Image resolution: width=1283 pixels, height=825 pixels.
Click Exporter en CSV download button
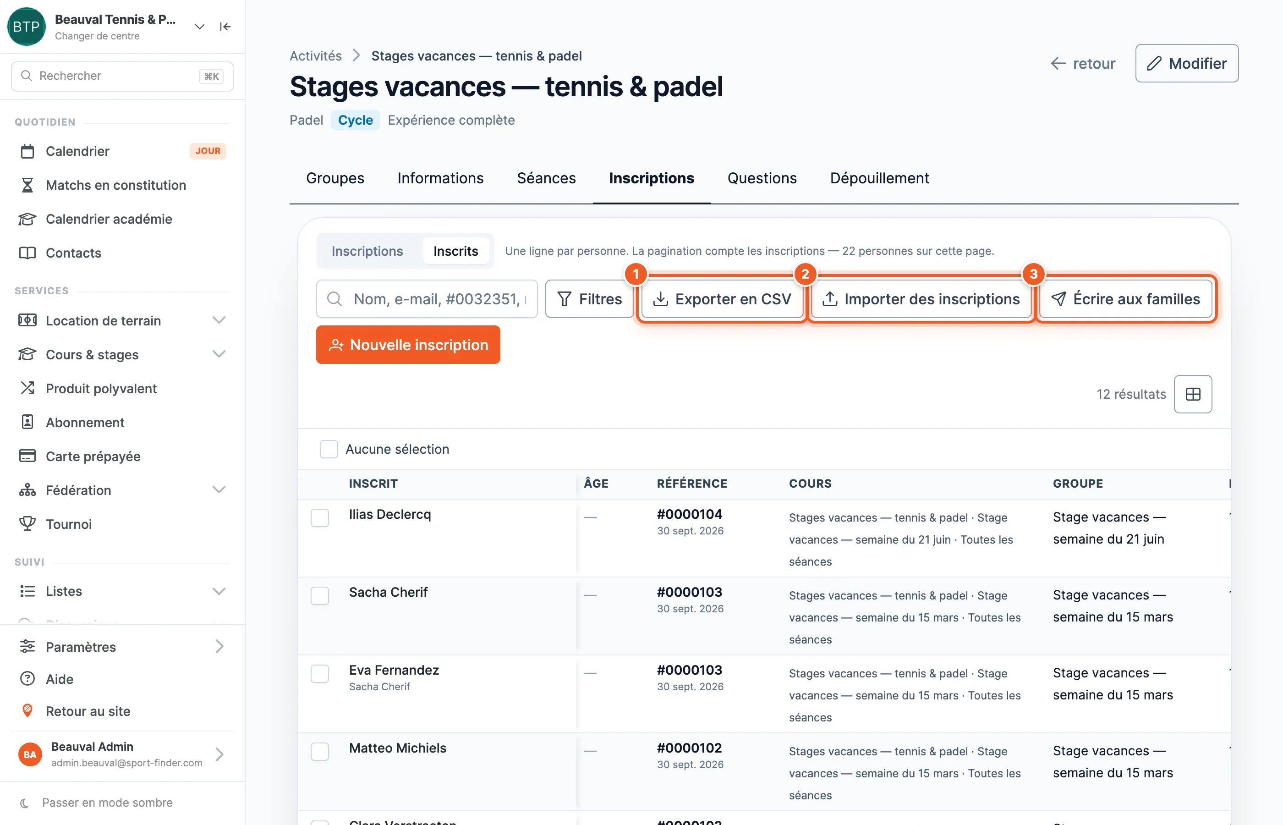tap(722, 299)
